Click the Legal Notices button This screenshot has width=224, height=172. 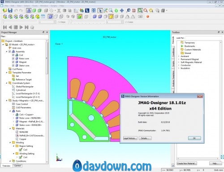(130, 138)
